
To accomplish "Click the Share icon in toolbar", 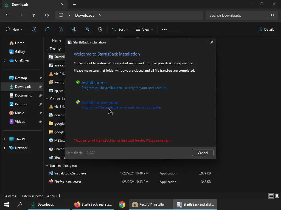I will click(x=87, y=30).
